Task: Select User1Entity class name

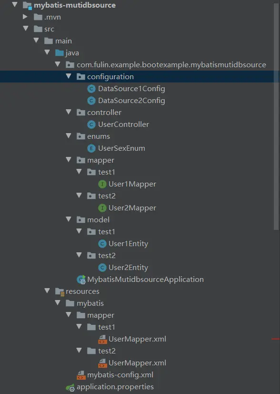Action: point(128,244)
